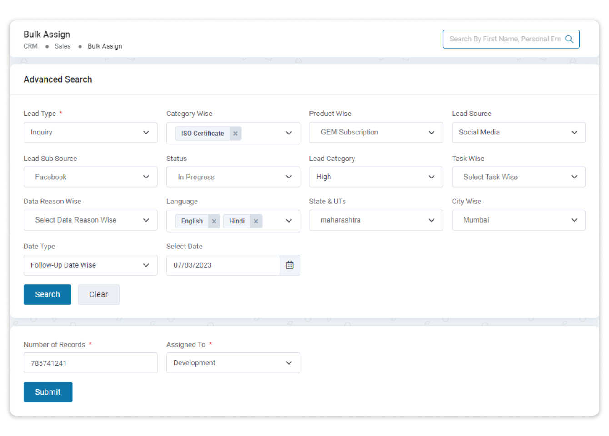
Task: Navigate to Sales via the breadcrumb
Action: click(x=62, y=46)
